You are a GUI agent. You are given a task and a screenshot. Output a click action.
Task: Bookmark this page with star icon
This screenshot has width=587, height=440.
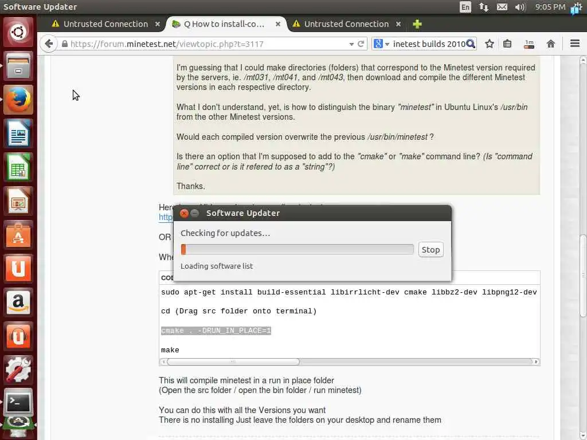tap(490, 44)
